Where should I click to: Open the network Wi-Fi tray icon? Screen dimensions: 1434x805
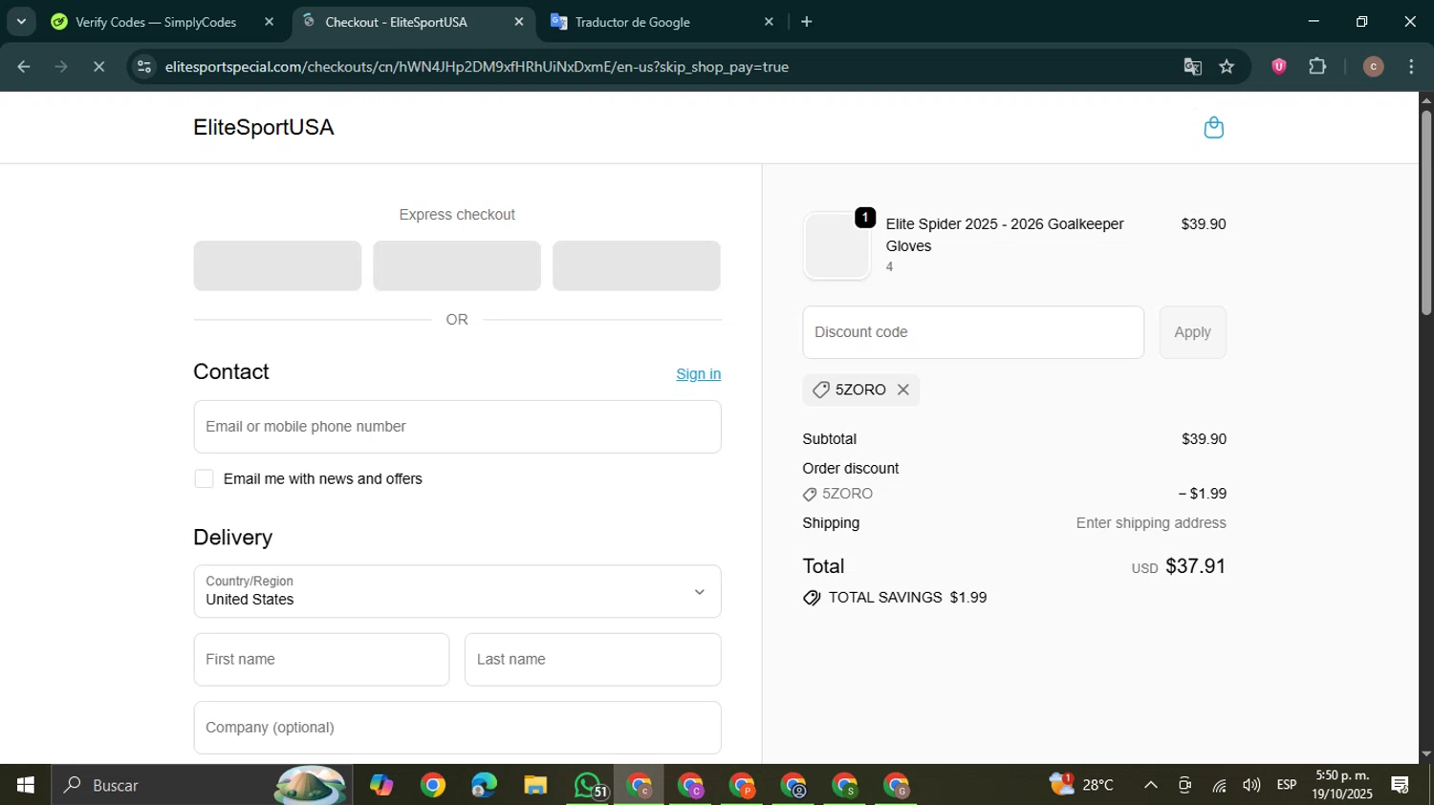click(1219, 785)
